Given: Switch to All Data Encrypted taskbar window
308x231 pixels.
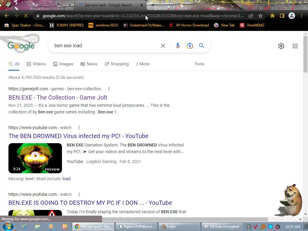Looking at the screenshot, I should tap(222, 226).
